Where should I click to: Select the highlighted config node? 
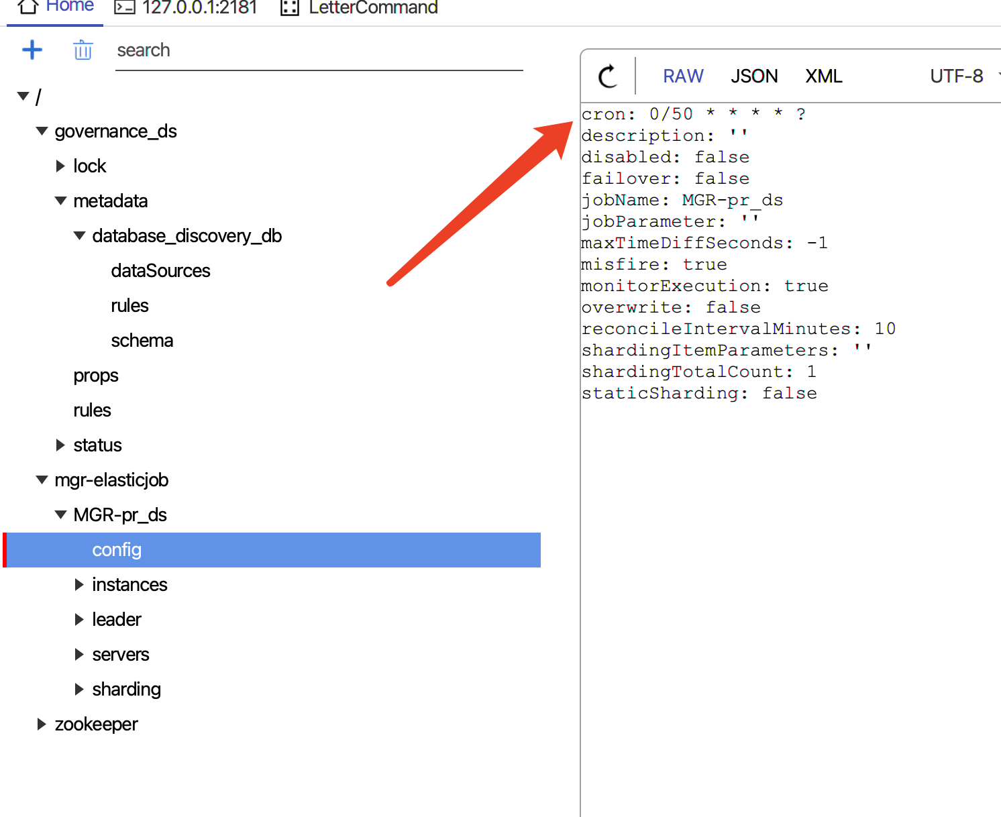pos(272,550)
